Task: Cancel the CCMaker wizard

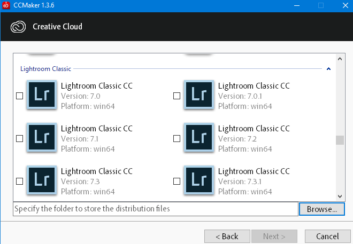Action: pos(327,237)
